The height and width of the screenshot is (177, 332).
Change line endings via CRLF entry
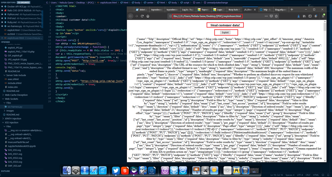[308, 175]
